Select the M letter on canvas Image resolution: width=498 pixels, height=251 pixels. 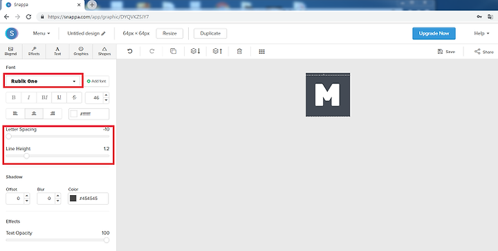(327, 94)
